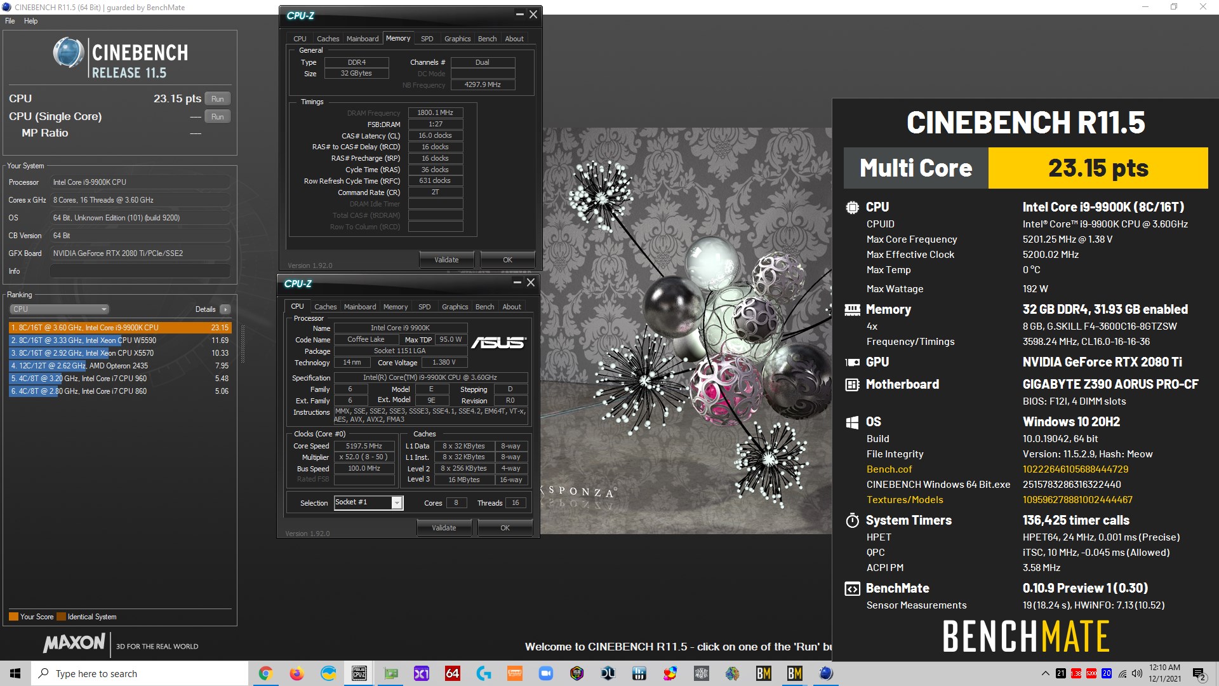Open Bench tab in lower CPU-Z window
Screen dimensions: 1219x686
tap(484, 307)
